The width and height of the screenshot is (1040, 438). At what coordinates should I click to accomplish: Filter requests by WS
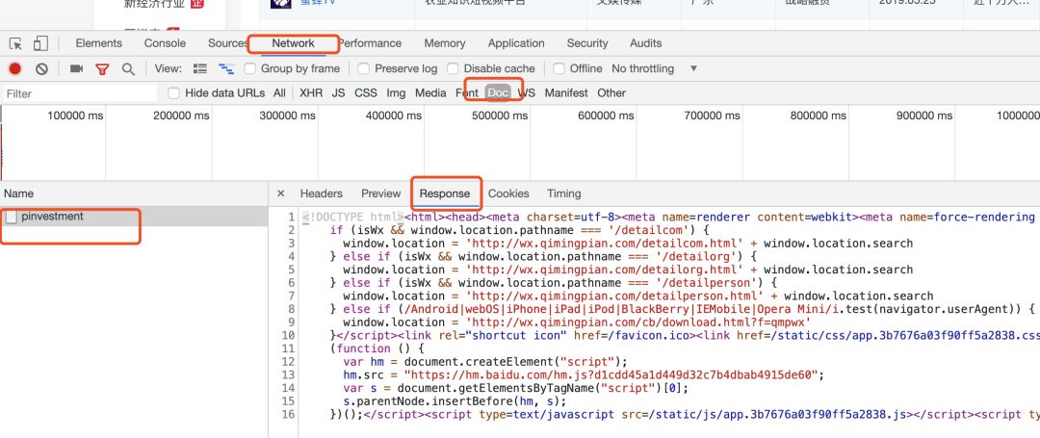click(x=527, y=92)
